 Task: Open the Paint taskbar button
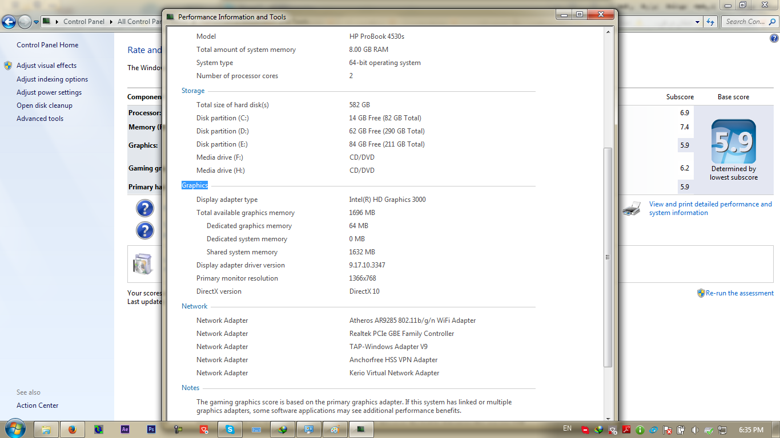pyautogui.click(x=335, y=429)
